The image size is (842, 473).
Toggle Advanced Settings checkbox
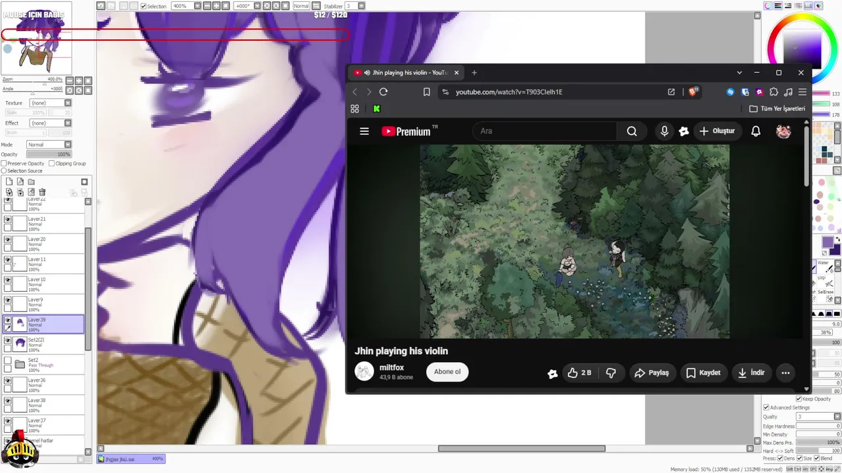click(766, 407)
